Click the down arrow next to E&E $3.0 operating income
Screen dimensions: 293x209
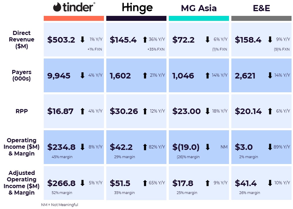(270, 147)
